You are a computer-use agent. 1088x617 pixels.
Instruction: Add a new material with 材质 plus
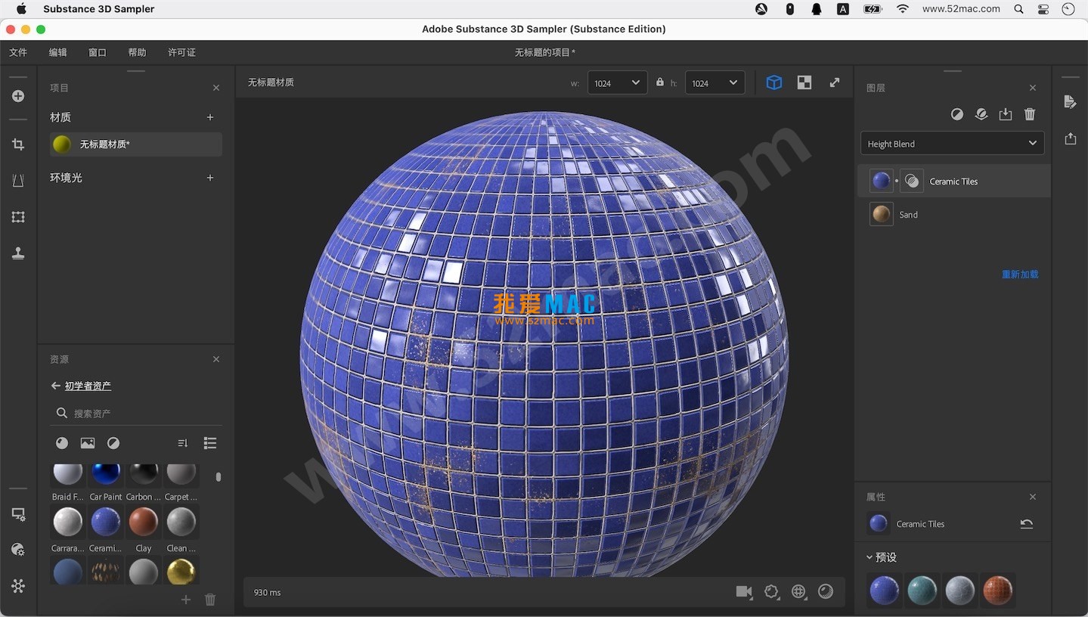click(210, 117)
